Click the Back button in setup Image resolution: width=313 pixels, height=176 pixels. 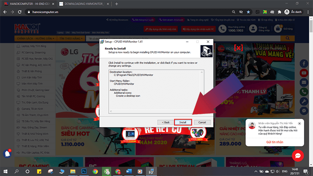click(x=164, y=122)
